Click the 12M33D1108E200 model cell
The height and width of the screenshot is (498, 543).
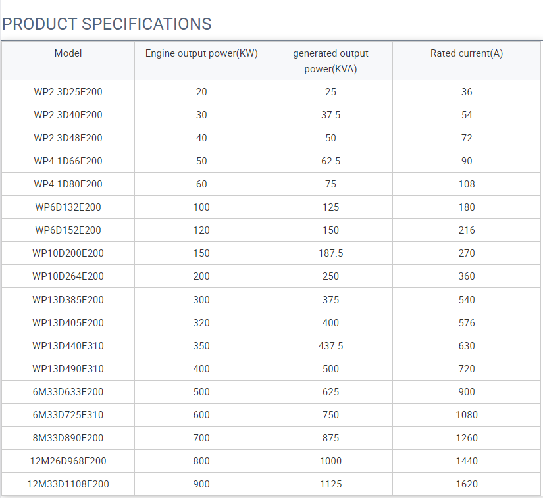click(68, 484)
